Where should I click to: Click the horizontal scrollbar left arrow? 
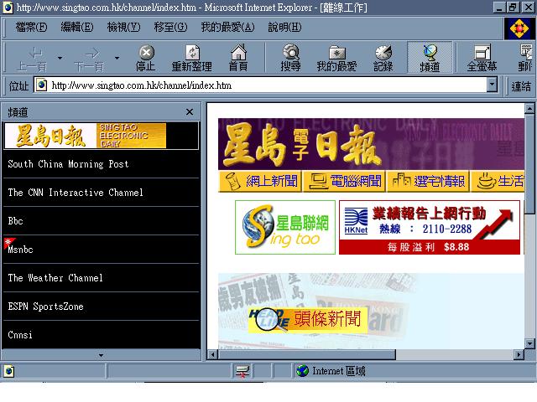coord(212,354)
